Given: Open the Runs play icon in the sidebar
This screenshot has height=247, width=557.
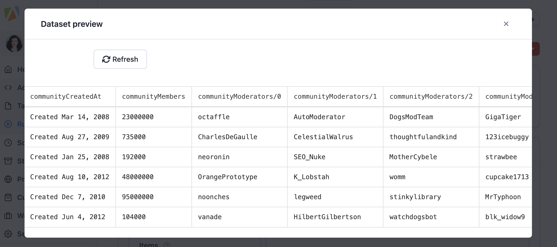Looking at the screenshot, I should coord(8,124).
